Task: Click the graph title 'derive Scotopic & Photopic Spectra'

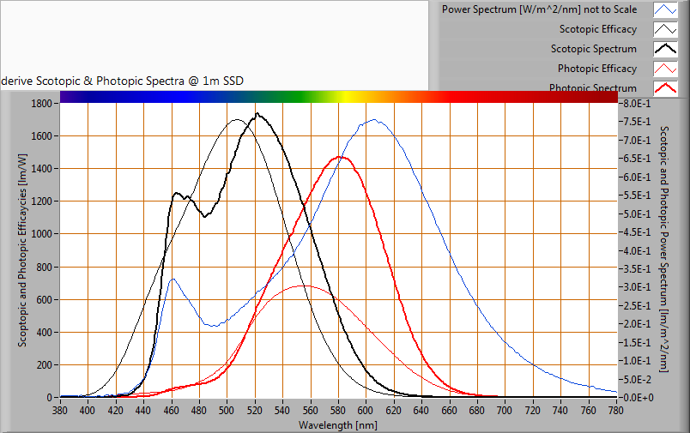Action: 123,81
